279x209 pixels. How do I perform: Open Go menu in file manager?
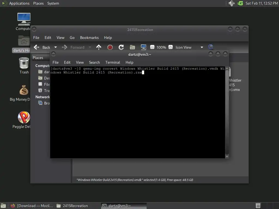[x=72, y=38]
